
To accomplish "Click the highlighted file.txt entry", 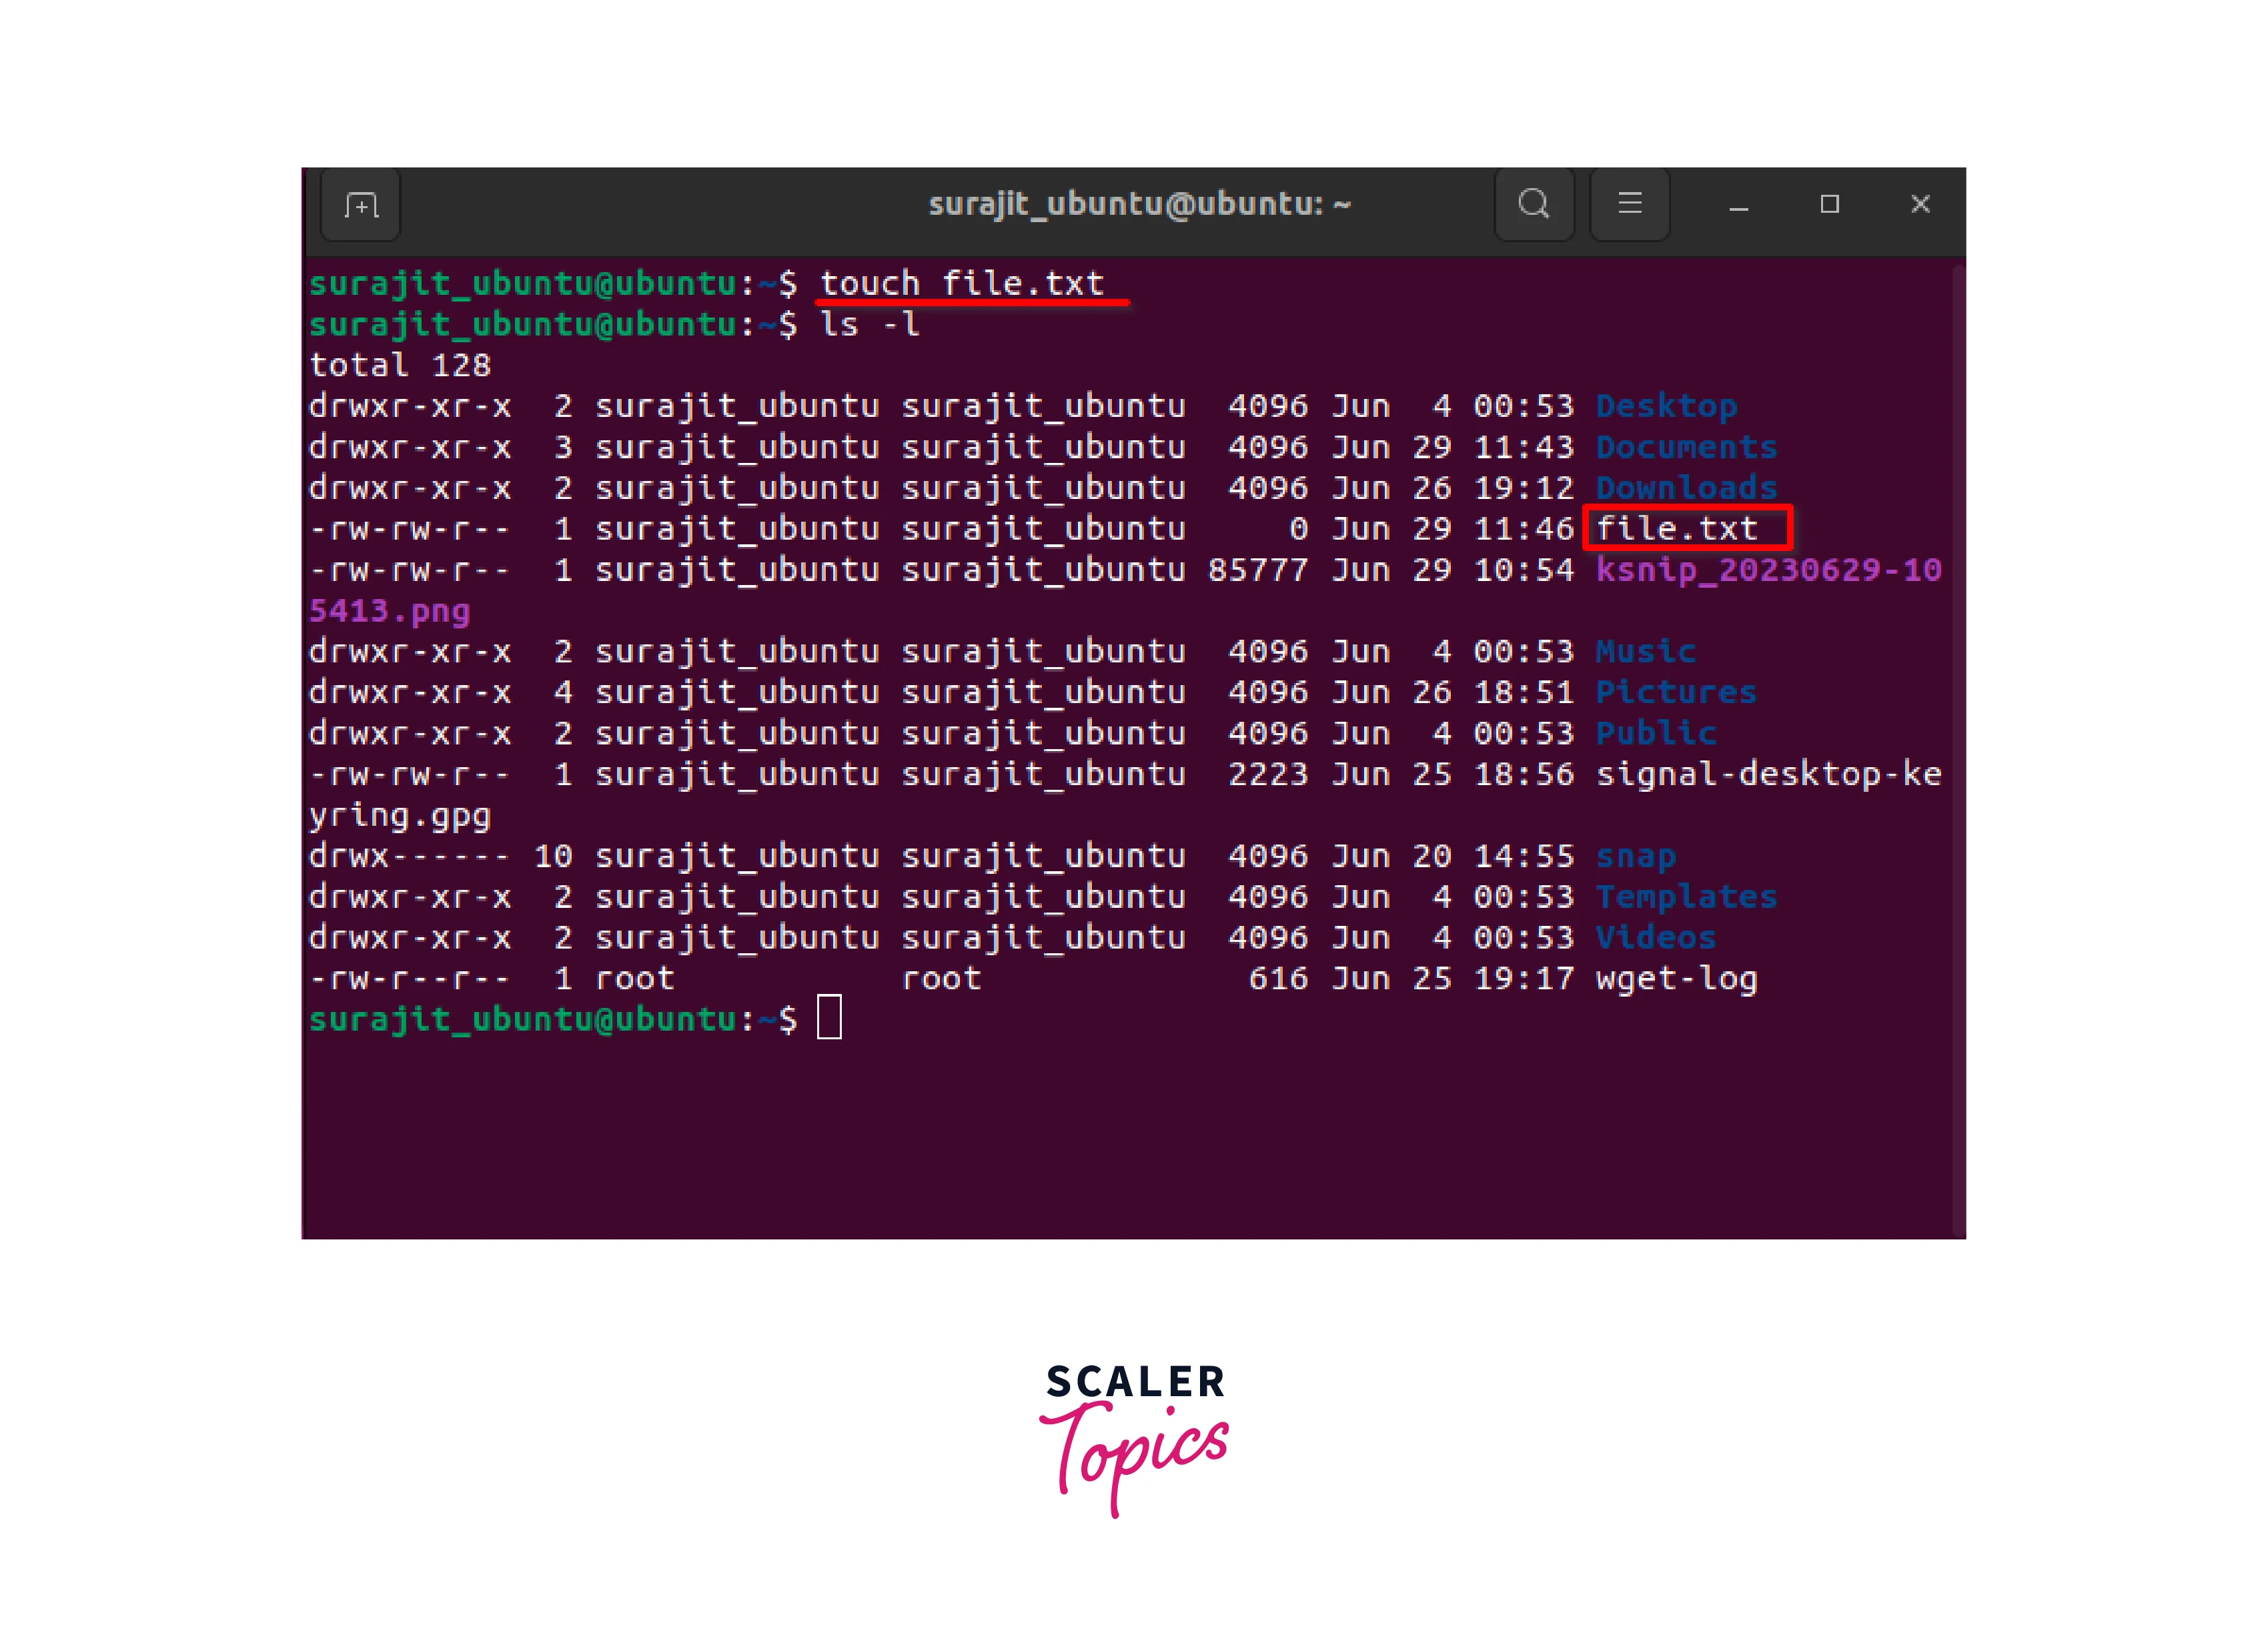I will [x=1676, y=528].
